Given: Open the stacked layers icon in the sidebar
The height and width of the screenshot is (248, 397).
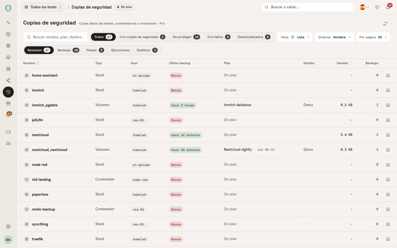Looking at the screenshot, I should point(8,57).
